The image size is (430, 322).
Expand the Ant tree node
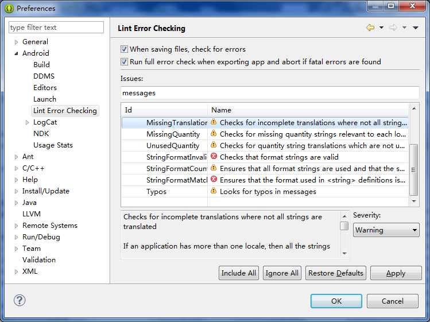coord(16,157)
